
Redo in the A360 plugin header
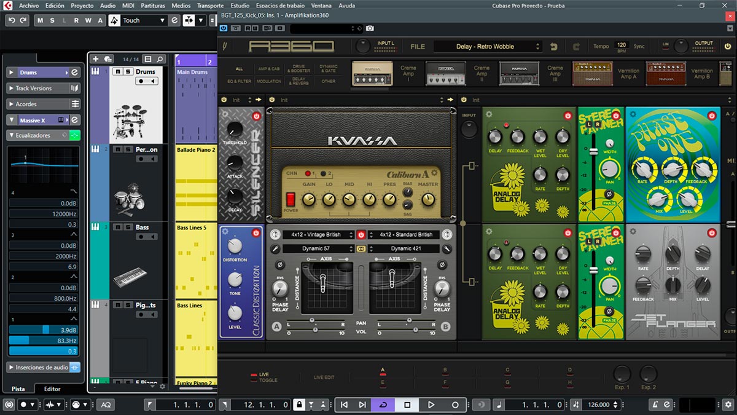tap(576, 46)
